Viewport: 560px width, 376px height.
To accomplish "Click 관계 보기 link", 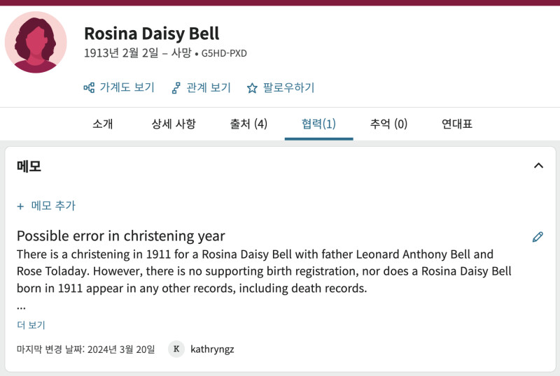I will pyautogui.click(x=209, y=87).
